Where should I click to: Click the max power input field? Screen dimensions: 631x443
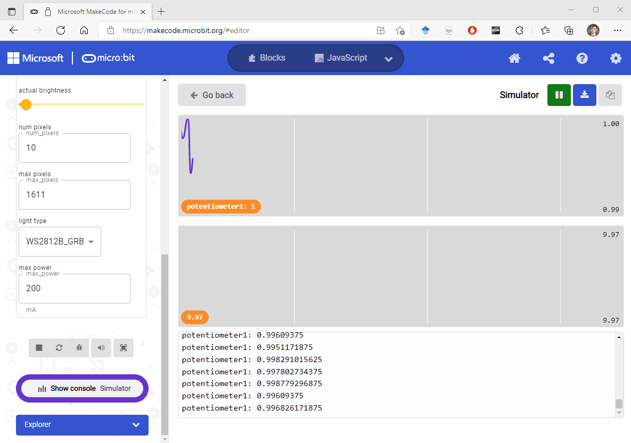74,288
